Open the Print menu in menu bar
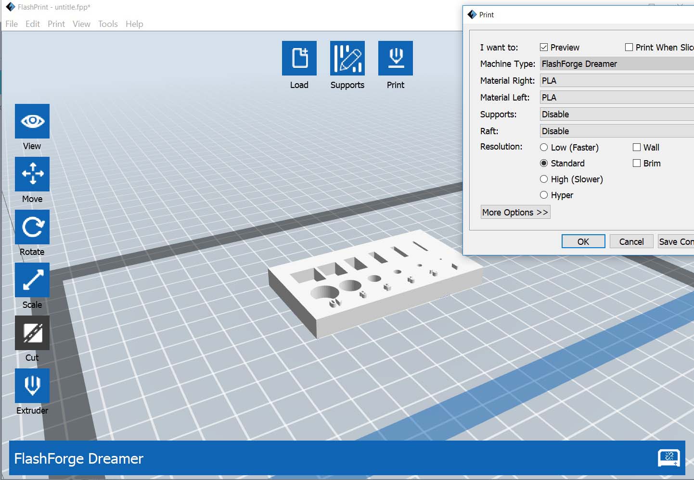The height and width of the screenshot is (480, 694). (56, 24)
